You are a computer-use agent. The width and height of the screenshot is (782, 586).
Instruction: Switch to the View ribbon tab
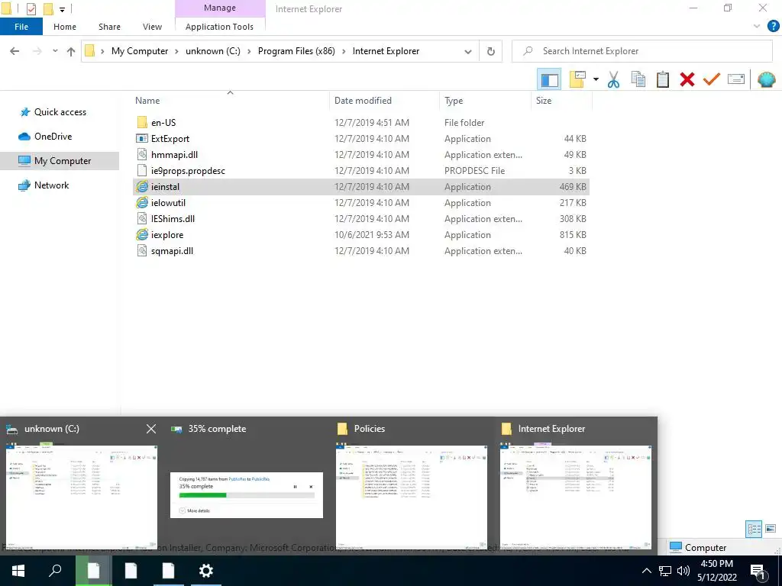tap(152, 27)
